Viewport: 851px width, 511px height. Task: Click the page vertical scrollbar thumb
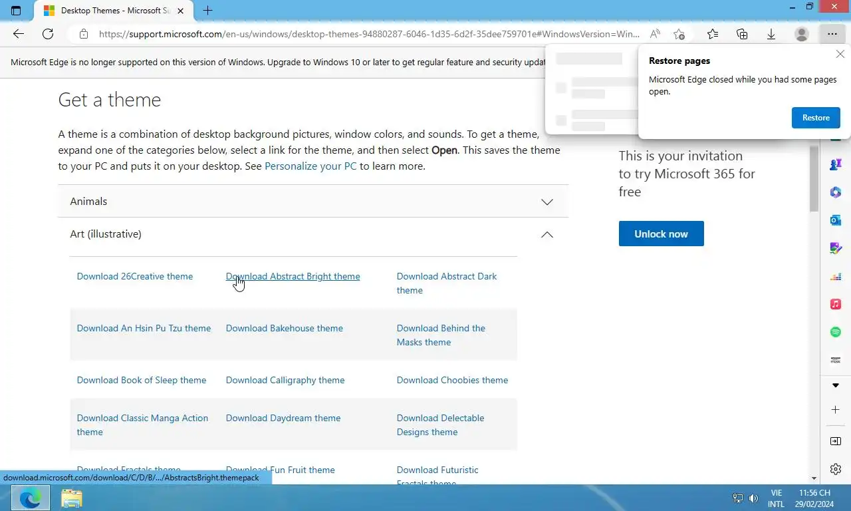(x=814, y=178)
